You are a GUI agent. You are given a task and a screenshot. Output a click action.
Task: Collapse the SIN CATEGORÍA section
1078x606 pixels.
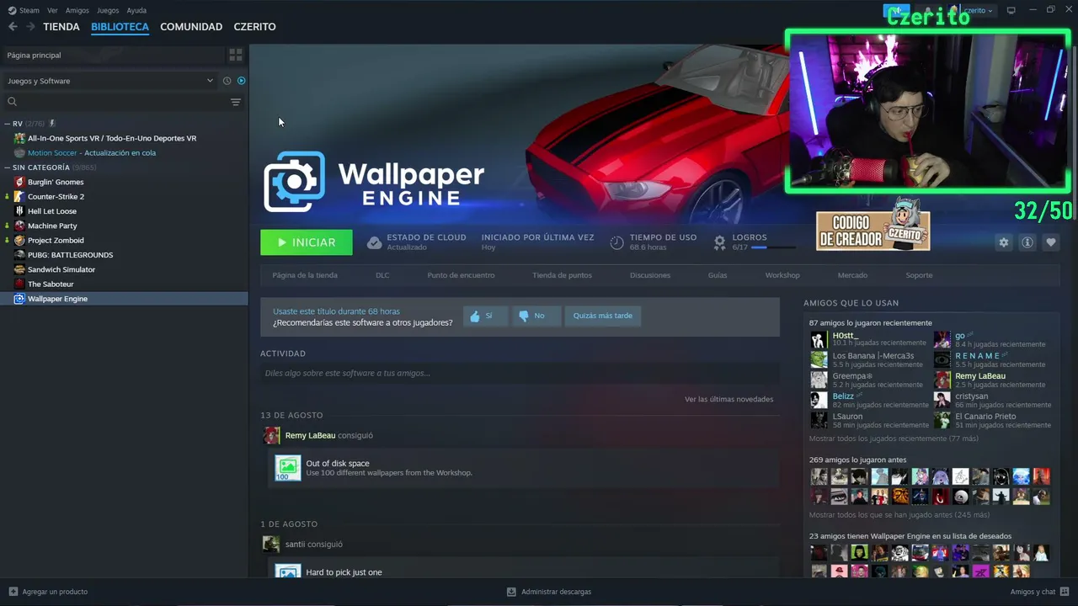coord(8,167)
